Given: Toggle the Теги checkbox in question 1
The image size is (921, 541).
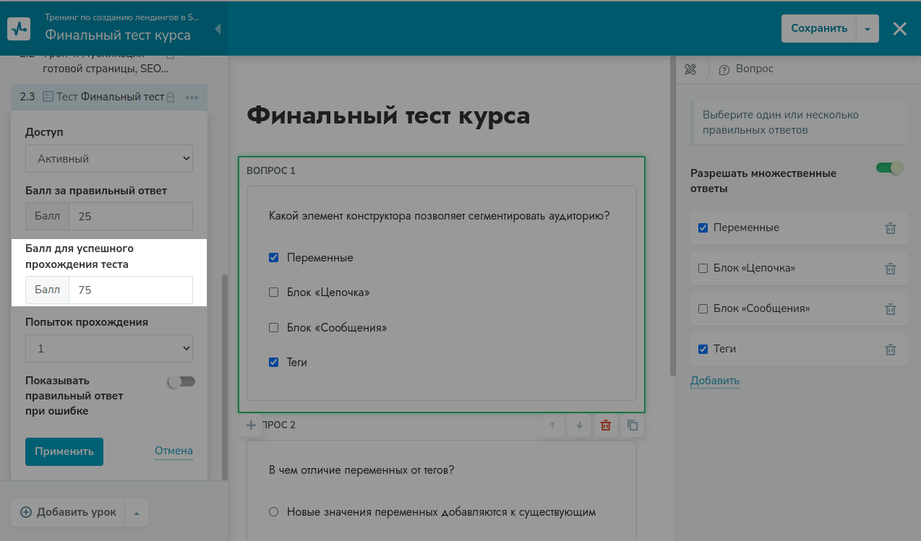Looking at the screenshot, I should click(273, 363).
